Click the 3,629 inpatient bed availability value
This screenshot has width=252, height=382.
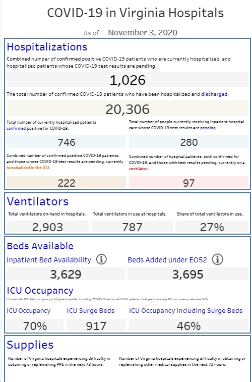point(66,274)
